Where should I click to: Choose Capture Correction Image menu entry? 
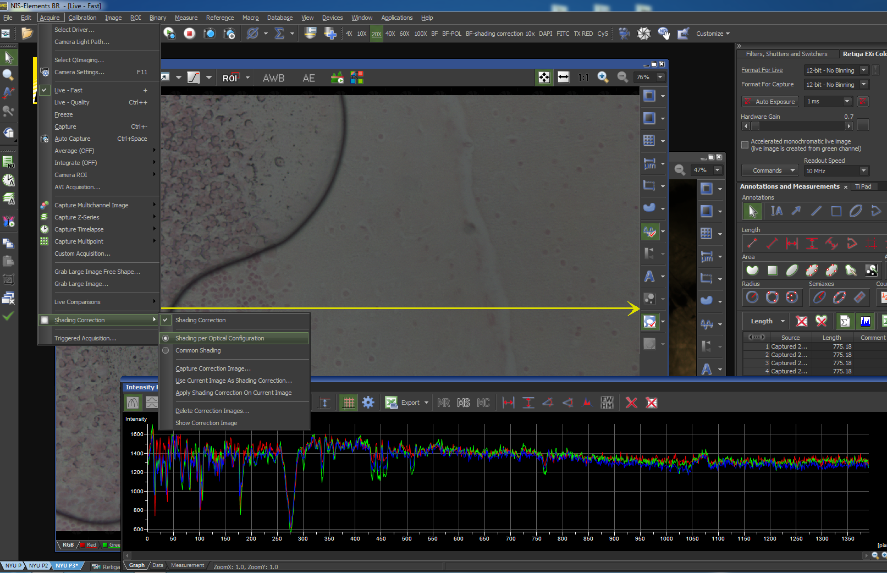coord(212,368)
